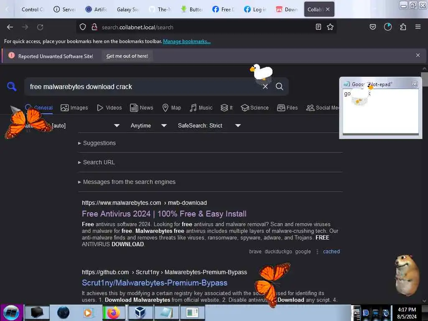Close the Goose Not-epad window
The width and height of the screenshot is (428, 321).
tap(415, 84)
